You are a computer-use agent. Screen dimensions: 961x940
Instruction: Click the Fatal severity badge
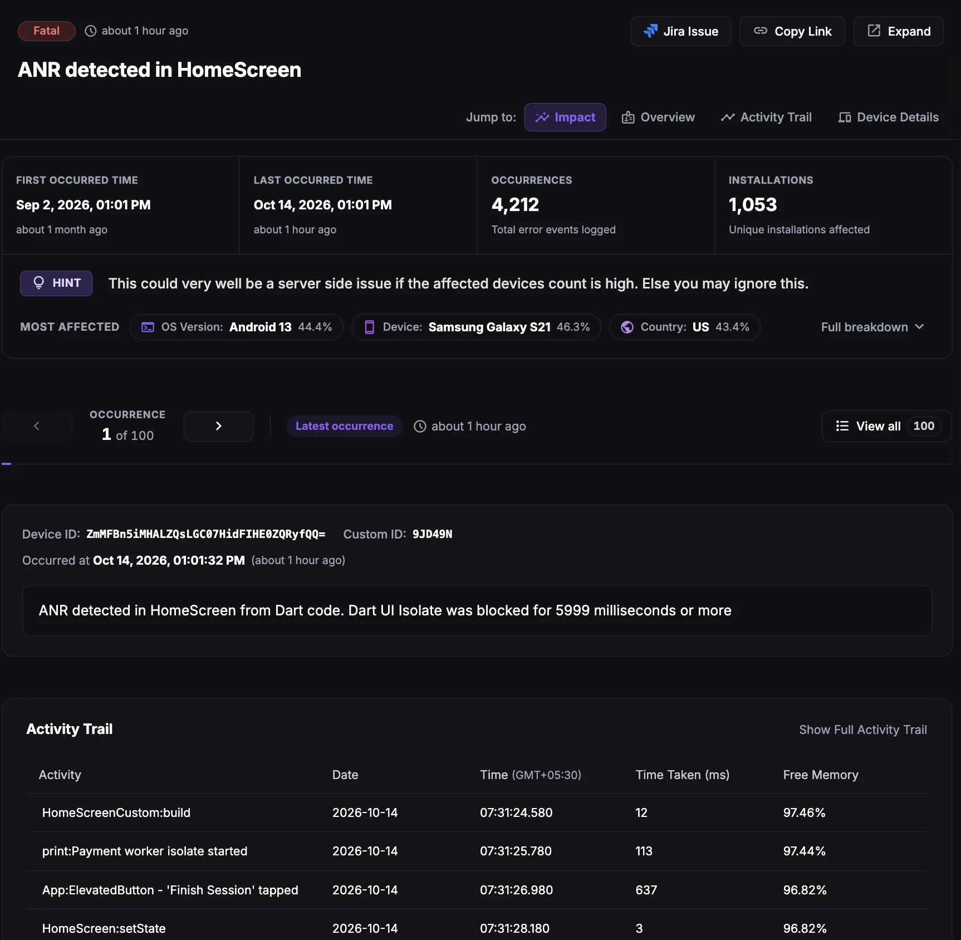[46, 31]
